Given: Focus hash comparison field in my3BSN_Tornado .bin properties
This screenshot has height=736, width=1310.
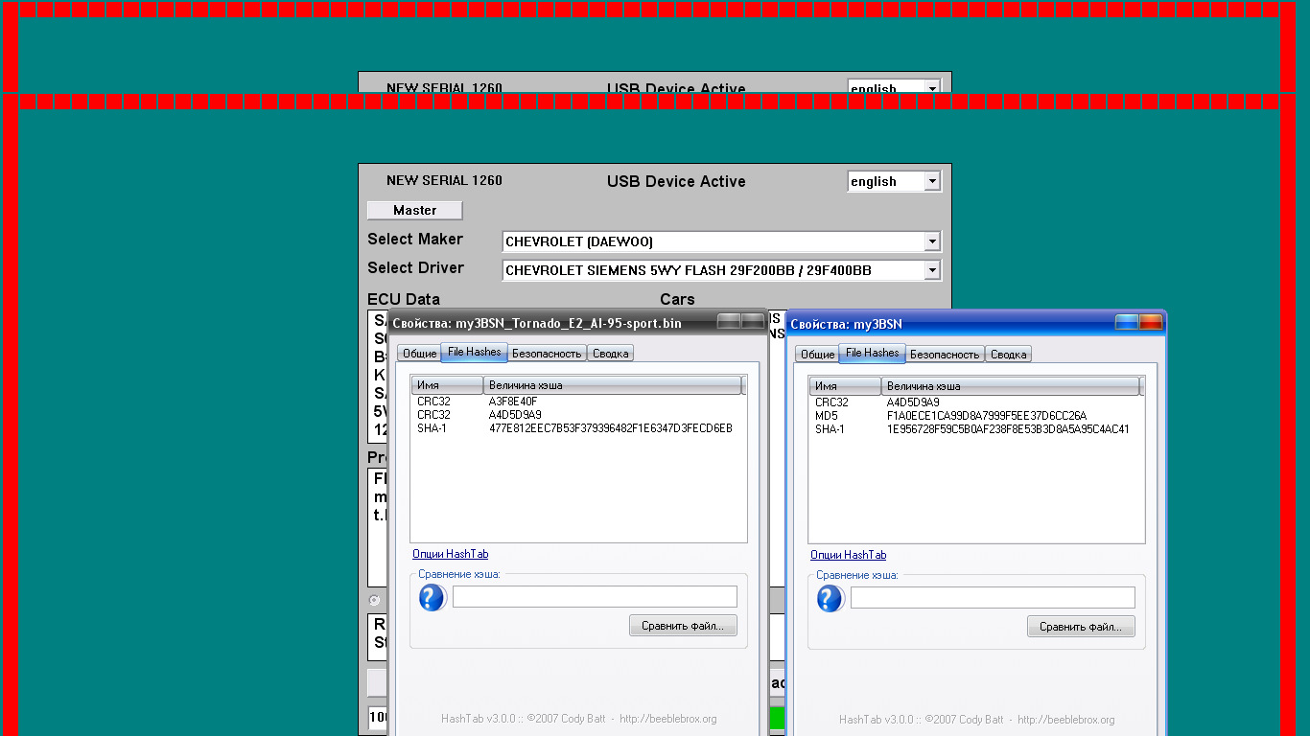Looking at the screenshot, I should click(595, 596).
